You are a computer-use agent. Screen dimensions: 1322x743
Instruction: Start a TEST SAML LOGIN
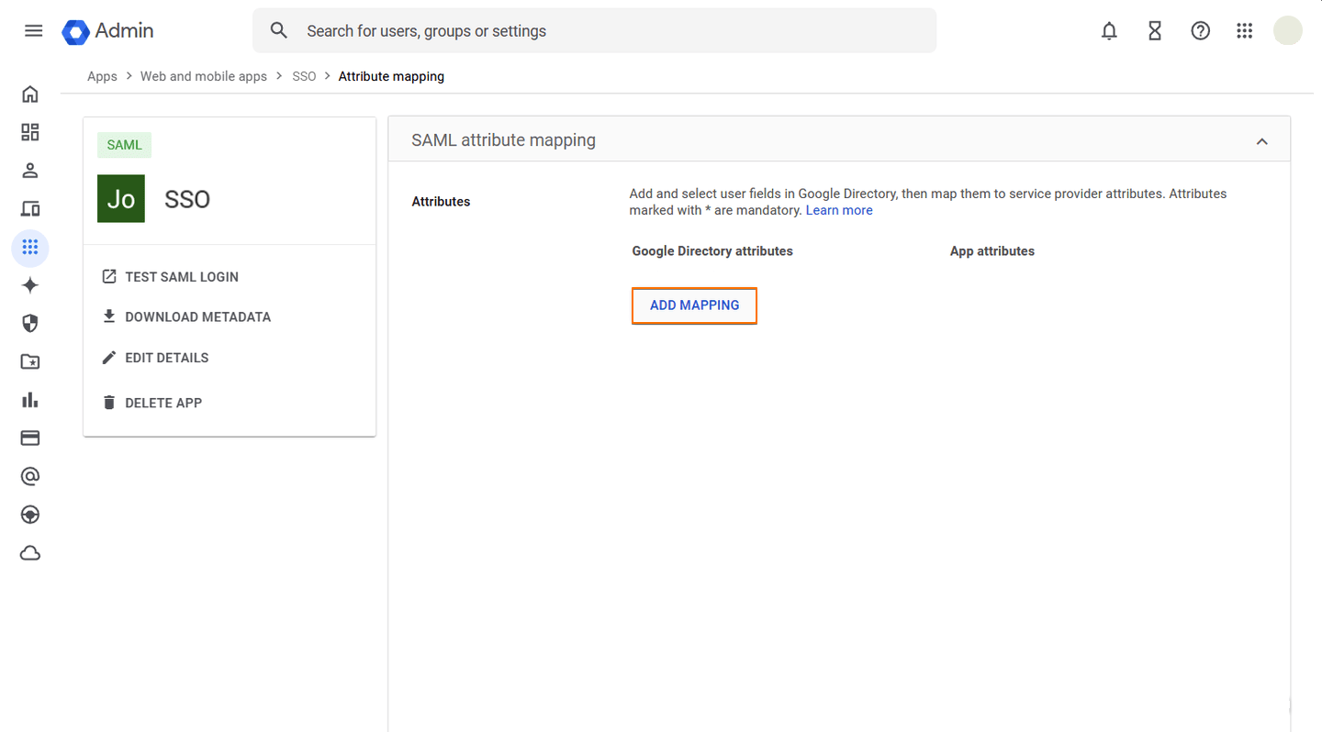coord(181,276)
